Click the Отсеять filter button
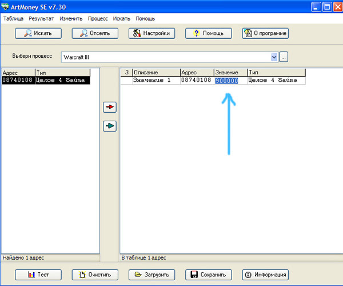343x286 pixels. (95, 33)
